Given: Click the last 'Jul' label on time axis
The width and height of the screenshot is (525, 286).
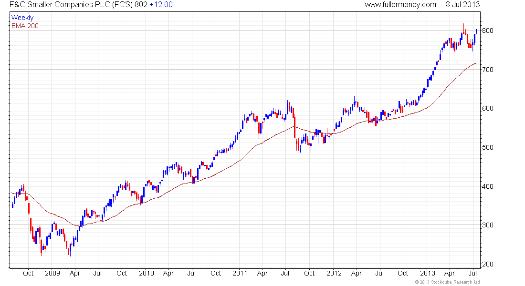Looking at the screenshot, I should (x=473, y=273).
